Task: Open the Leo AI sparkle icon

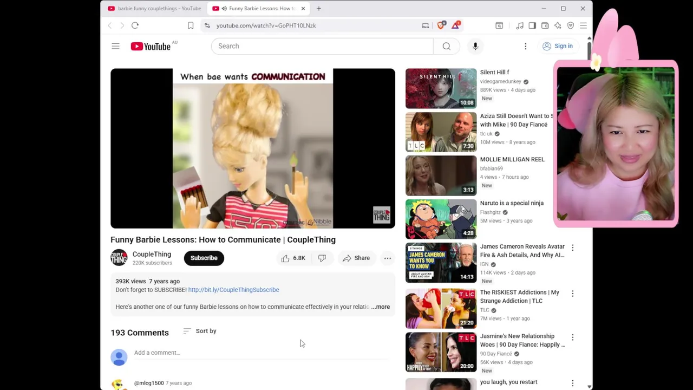Action: 558,25
